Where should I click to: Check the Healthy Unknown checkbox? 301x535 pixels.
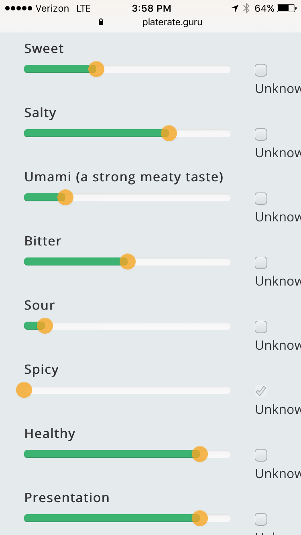(261, 455)
